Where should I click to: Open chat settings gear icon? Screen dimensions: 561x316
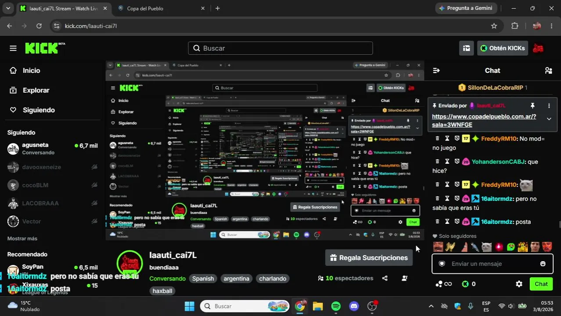(519, 284)
